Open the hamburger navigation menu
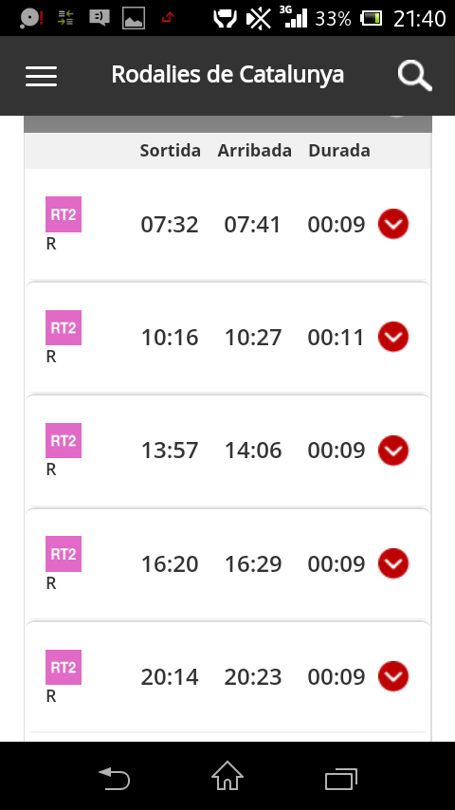The image size is (455, 810). coord(42,76)
